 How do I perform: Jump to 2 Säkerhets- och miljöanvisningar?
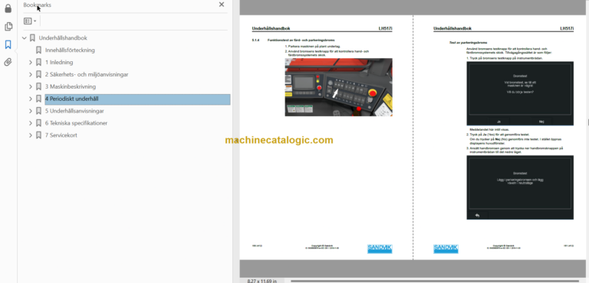point(87,75)
